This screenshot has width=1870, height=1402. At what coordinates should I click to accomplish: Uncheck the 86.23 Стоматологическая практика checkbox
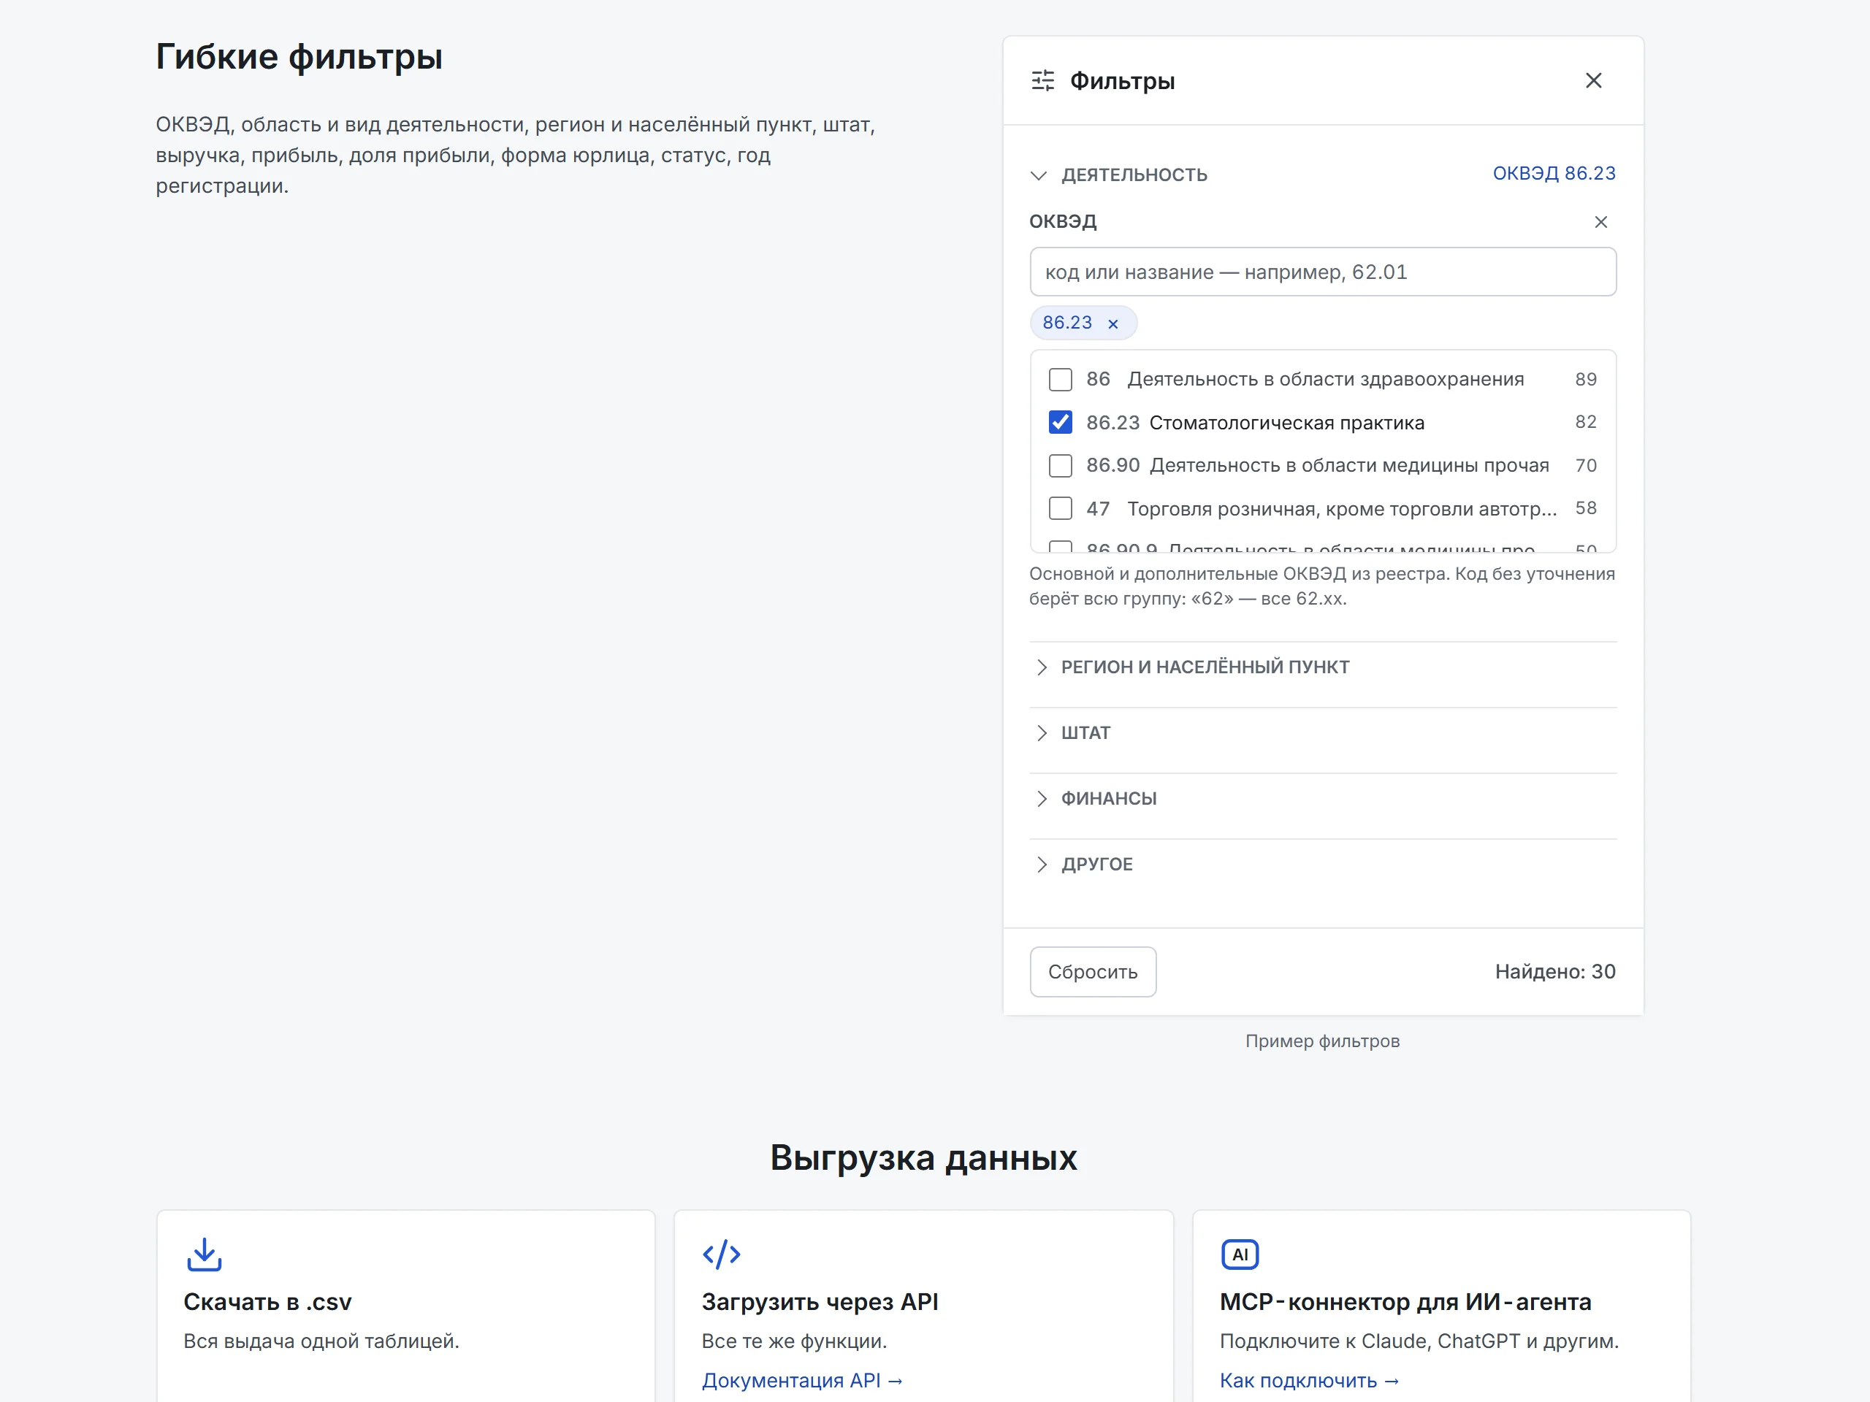tap(1060, 422)
